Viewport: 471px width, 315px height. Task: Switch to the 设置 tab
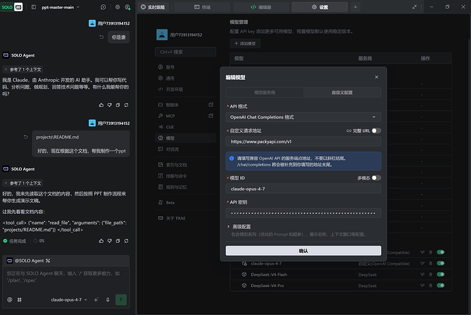coord(320,7)
